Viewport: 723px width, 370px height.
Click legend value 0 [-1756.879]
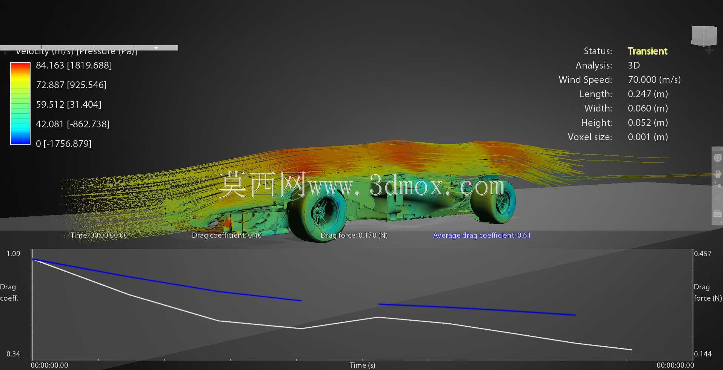pyautogui.click(x=63, y=144)
